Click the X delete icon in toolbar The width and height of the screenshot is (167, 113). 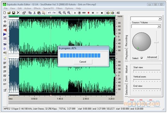pos(18,13)
